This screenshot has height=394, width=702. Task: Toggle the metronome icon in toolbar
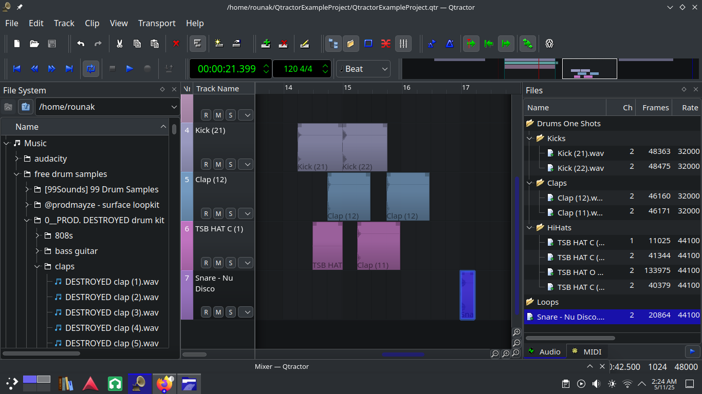point(450,44)
